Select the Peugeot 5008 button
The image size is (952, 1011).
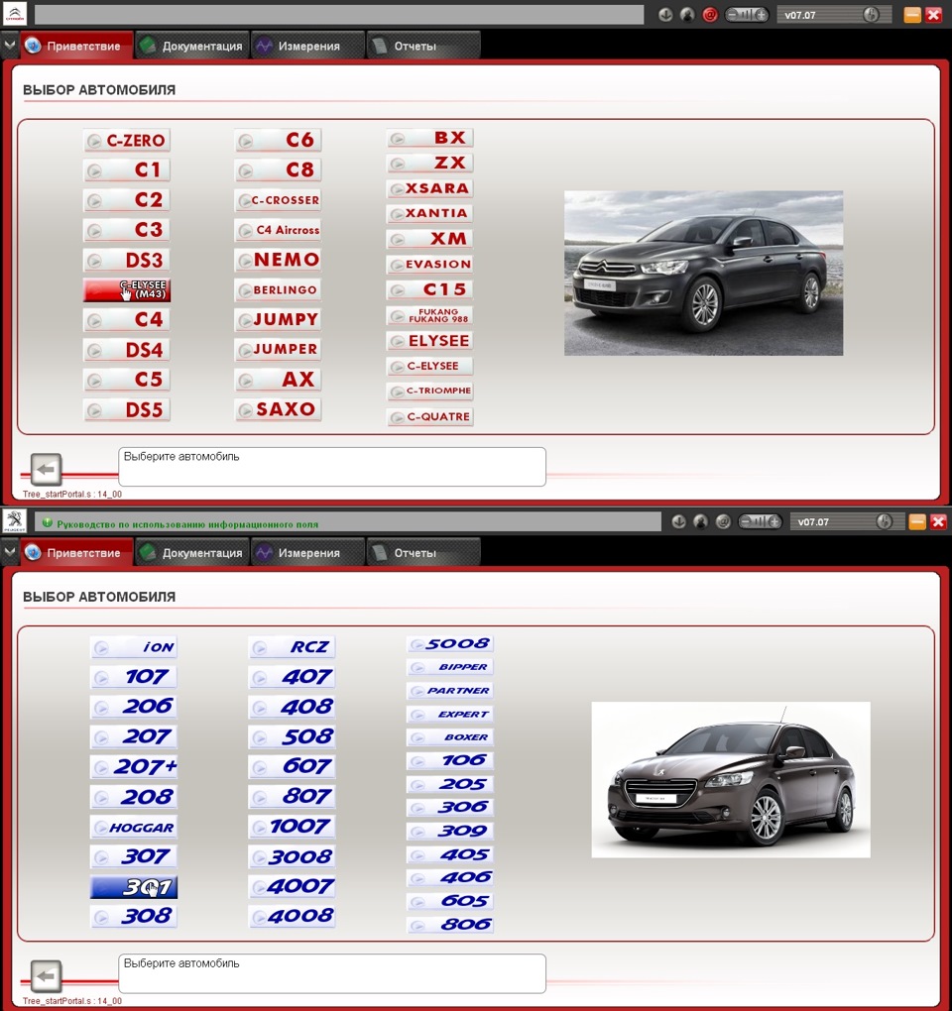coord(450,643)
